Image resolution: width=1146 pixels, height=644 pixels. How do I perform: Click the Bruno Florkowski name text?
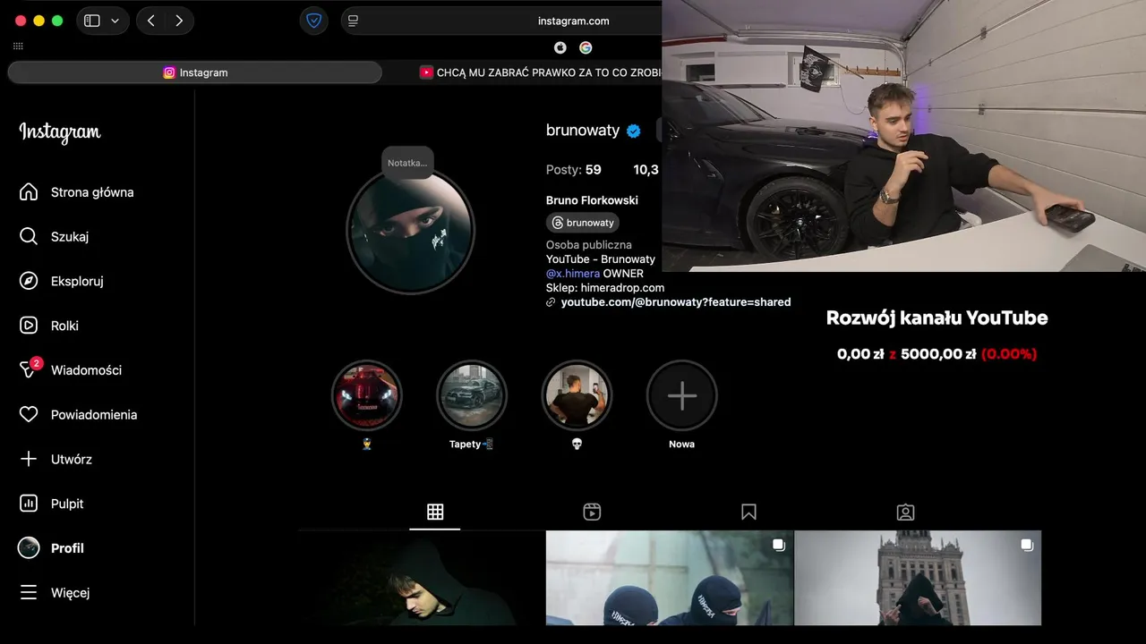click(592, 200)
